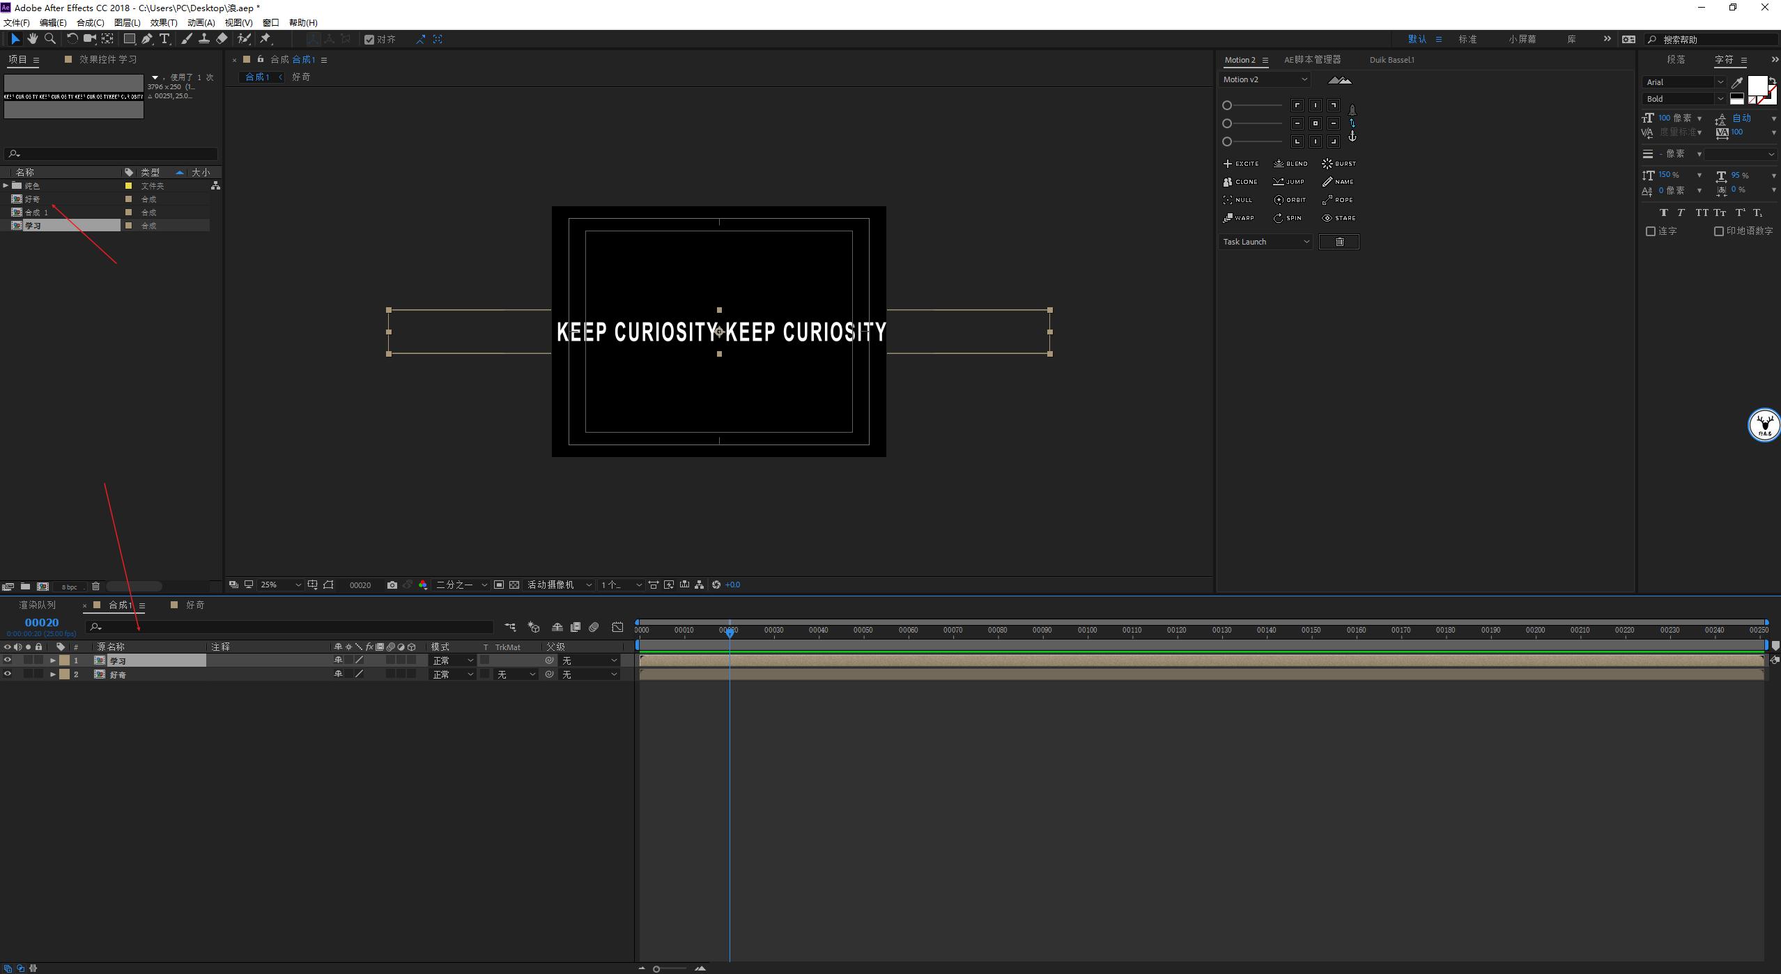Enable the 连字 ligatures checkbox
The image size is (1781, 974).
point(1650,231)
